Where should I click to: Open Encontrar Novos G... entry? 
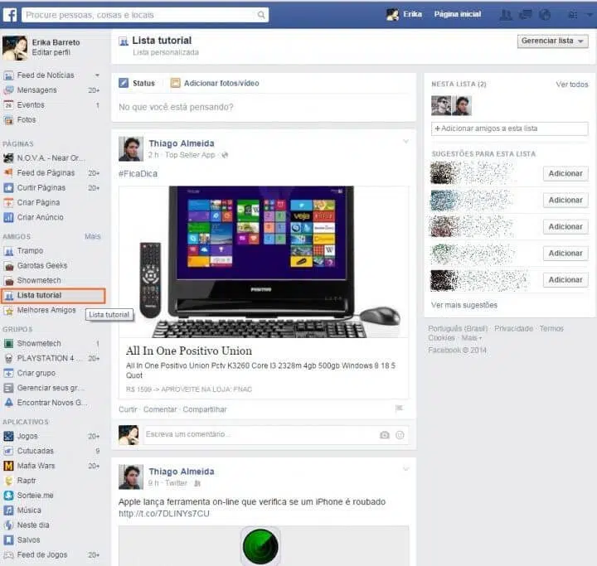(x=51, y=403)
